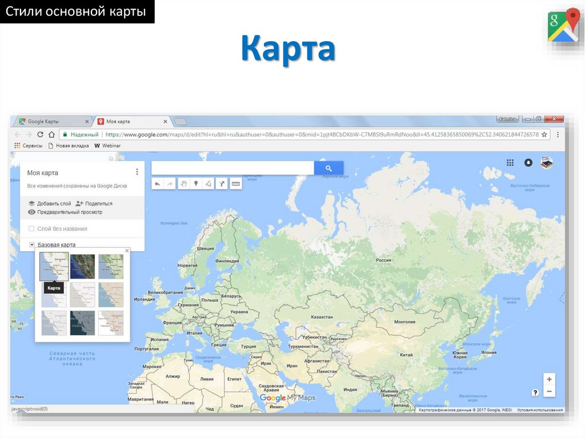Undo the last map edit
The image size is (585, 438).
click(158, 183)
